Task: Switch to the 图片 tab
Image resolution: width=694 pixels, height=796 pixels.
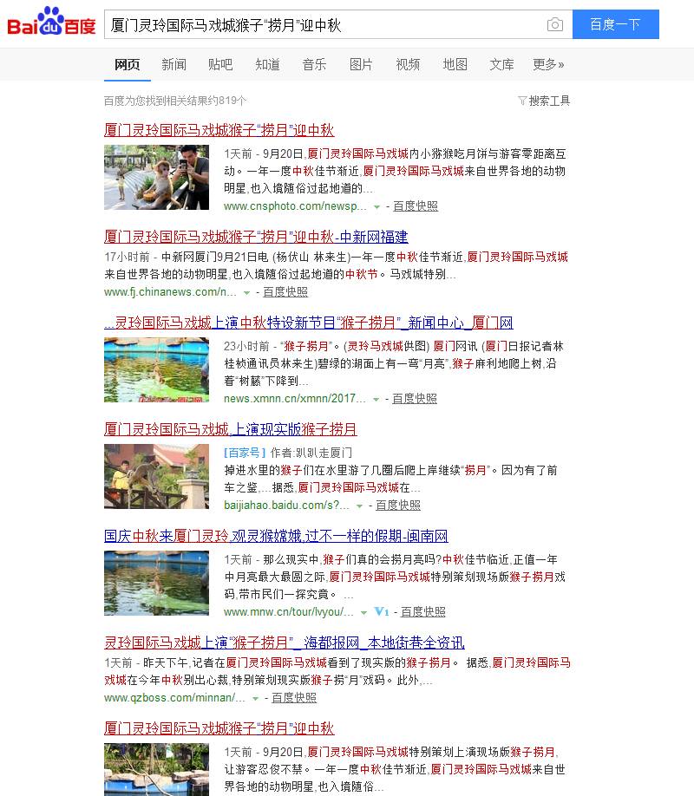Action: click(361, 64)
